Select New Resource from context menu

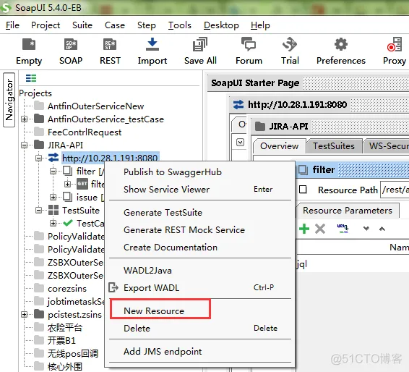[154, 311]
